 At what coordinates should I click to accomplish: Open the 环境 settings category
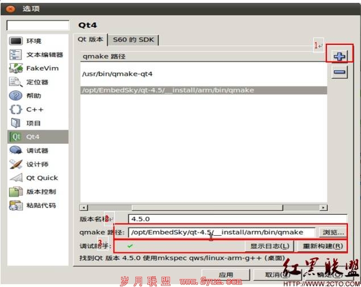click(x=38, y=41)
